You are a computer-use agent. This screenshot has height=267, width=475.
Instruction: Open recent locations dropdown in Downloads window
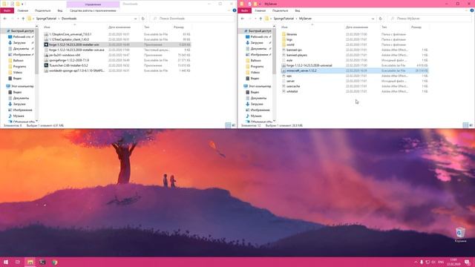point(18,19)
